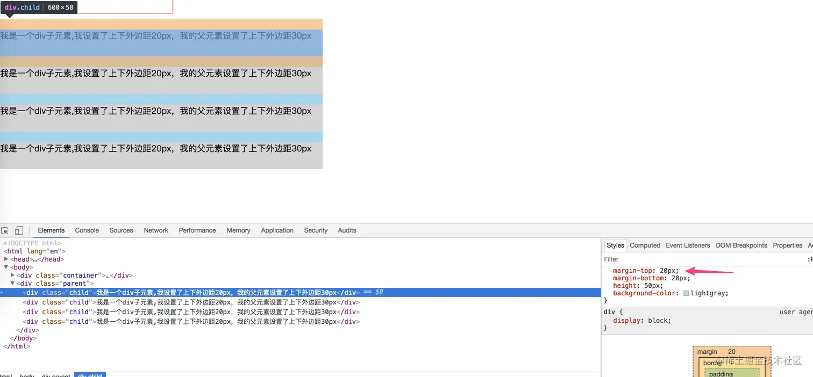The width and height of the screenshot is (813, 377).
Task: Edit the display block declaration
Action: click(642, 321)
